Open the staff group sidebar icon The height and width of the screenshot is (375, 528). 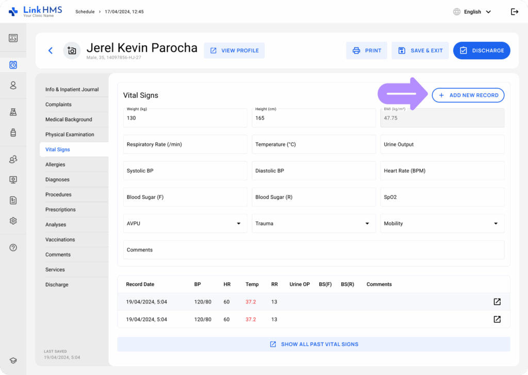(13, 159)
